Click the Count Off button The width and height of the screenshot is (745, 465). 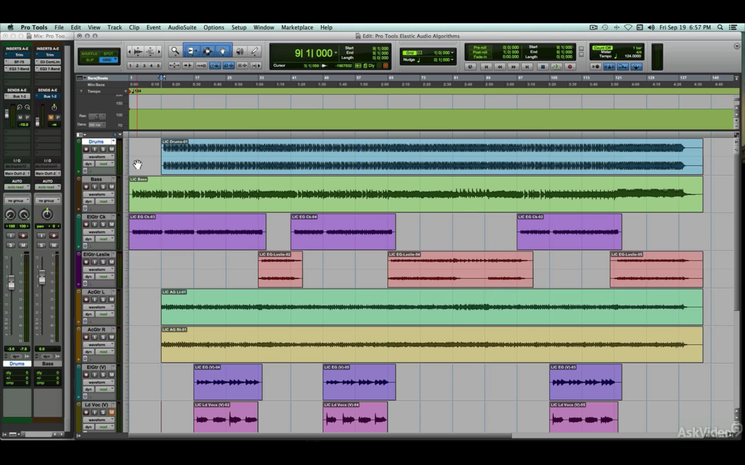(602, 48)
